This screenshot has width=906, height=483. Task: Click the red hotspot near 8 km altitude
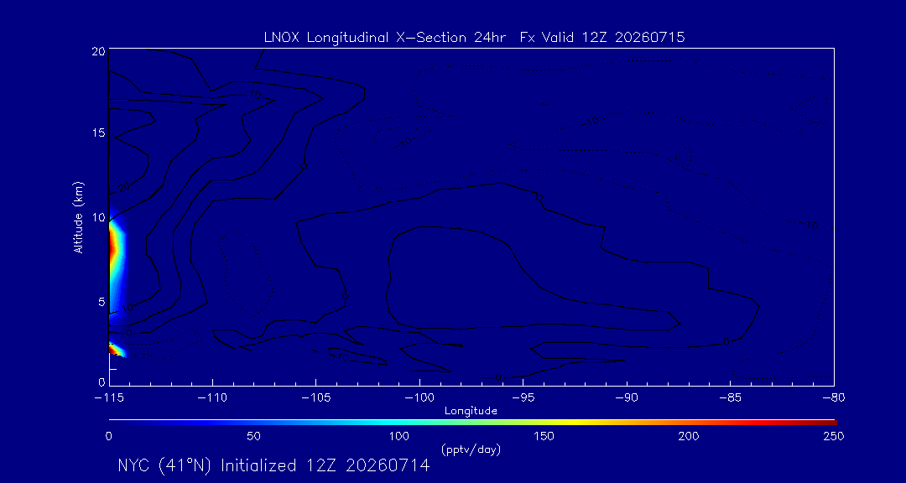click(x=112, y=248)
